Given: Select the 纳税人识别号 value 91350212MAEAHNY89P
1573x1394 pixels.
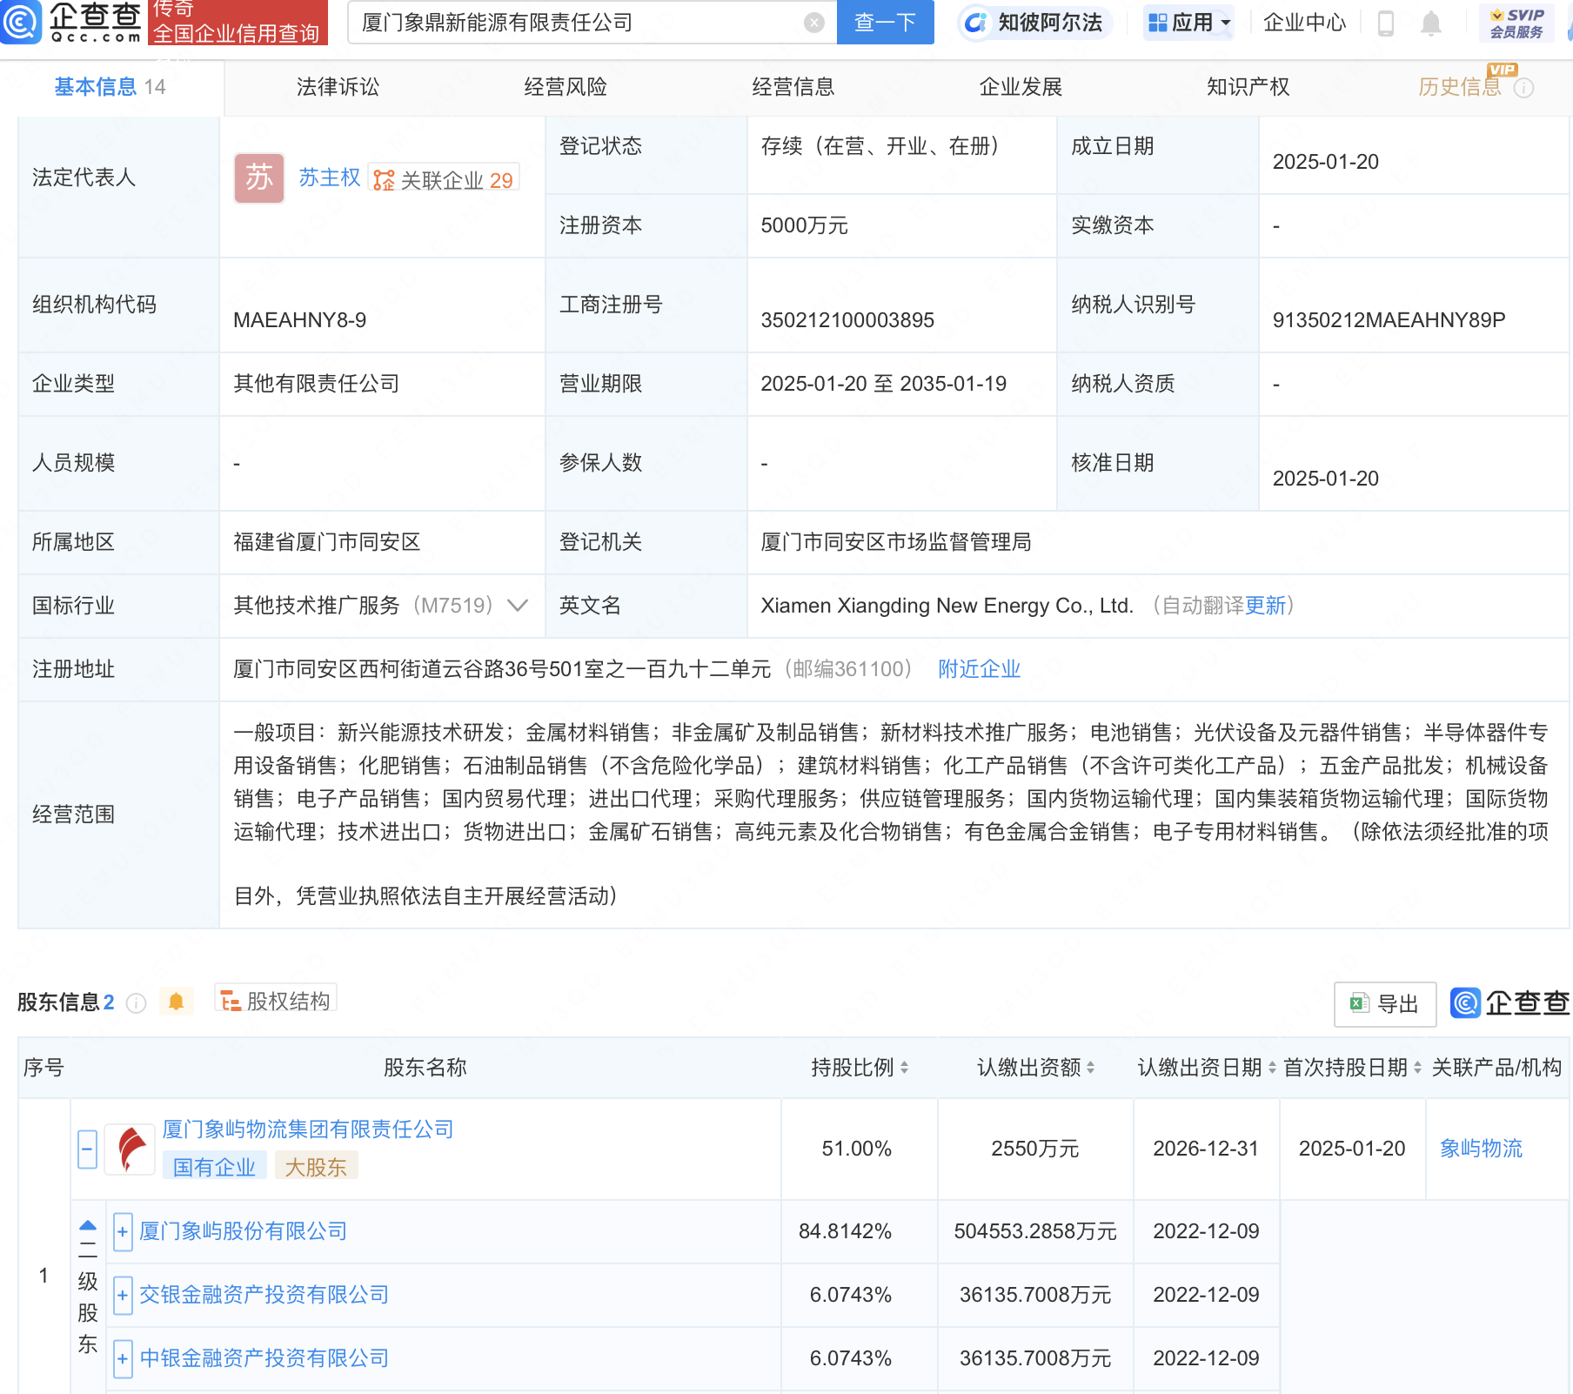Looking at the screenshot, I should coord(1389,320).
